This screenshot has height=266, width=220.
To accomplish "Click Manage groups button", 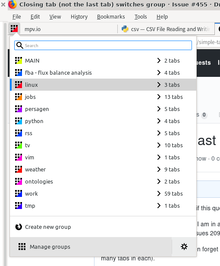I will tap(91, 247).
